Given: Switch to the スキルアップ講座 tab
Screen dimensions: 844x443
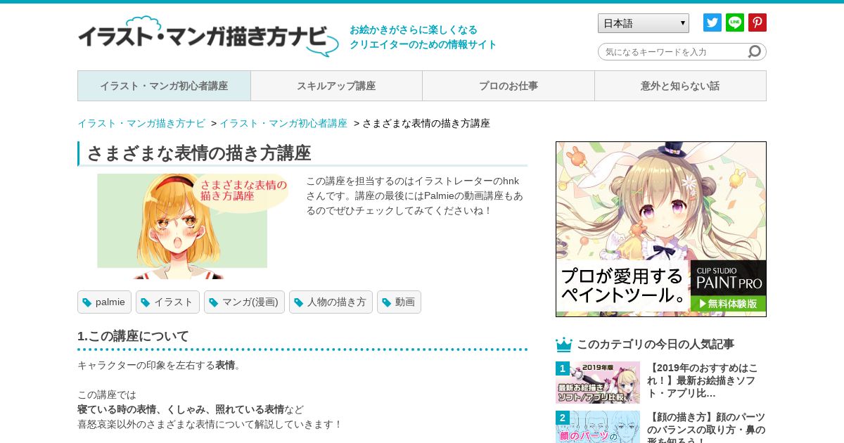Looking at the screenshot, I should click(x=336, y=86).
